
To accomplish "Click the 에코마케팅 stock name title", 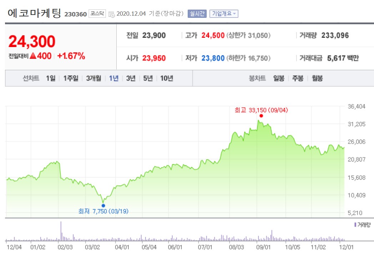I will pos(34,13).
